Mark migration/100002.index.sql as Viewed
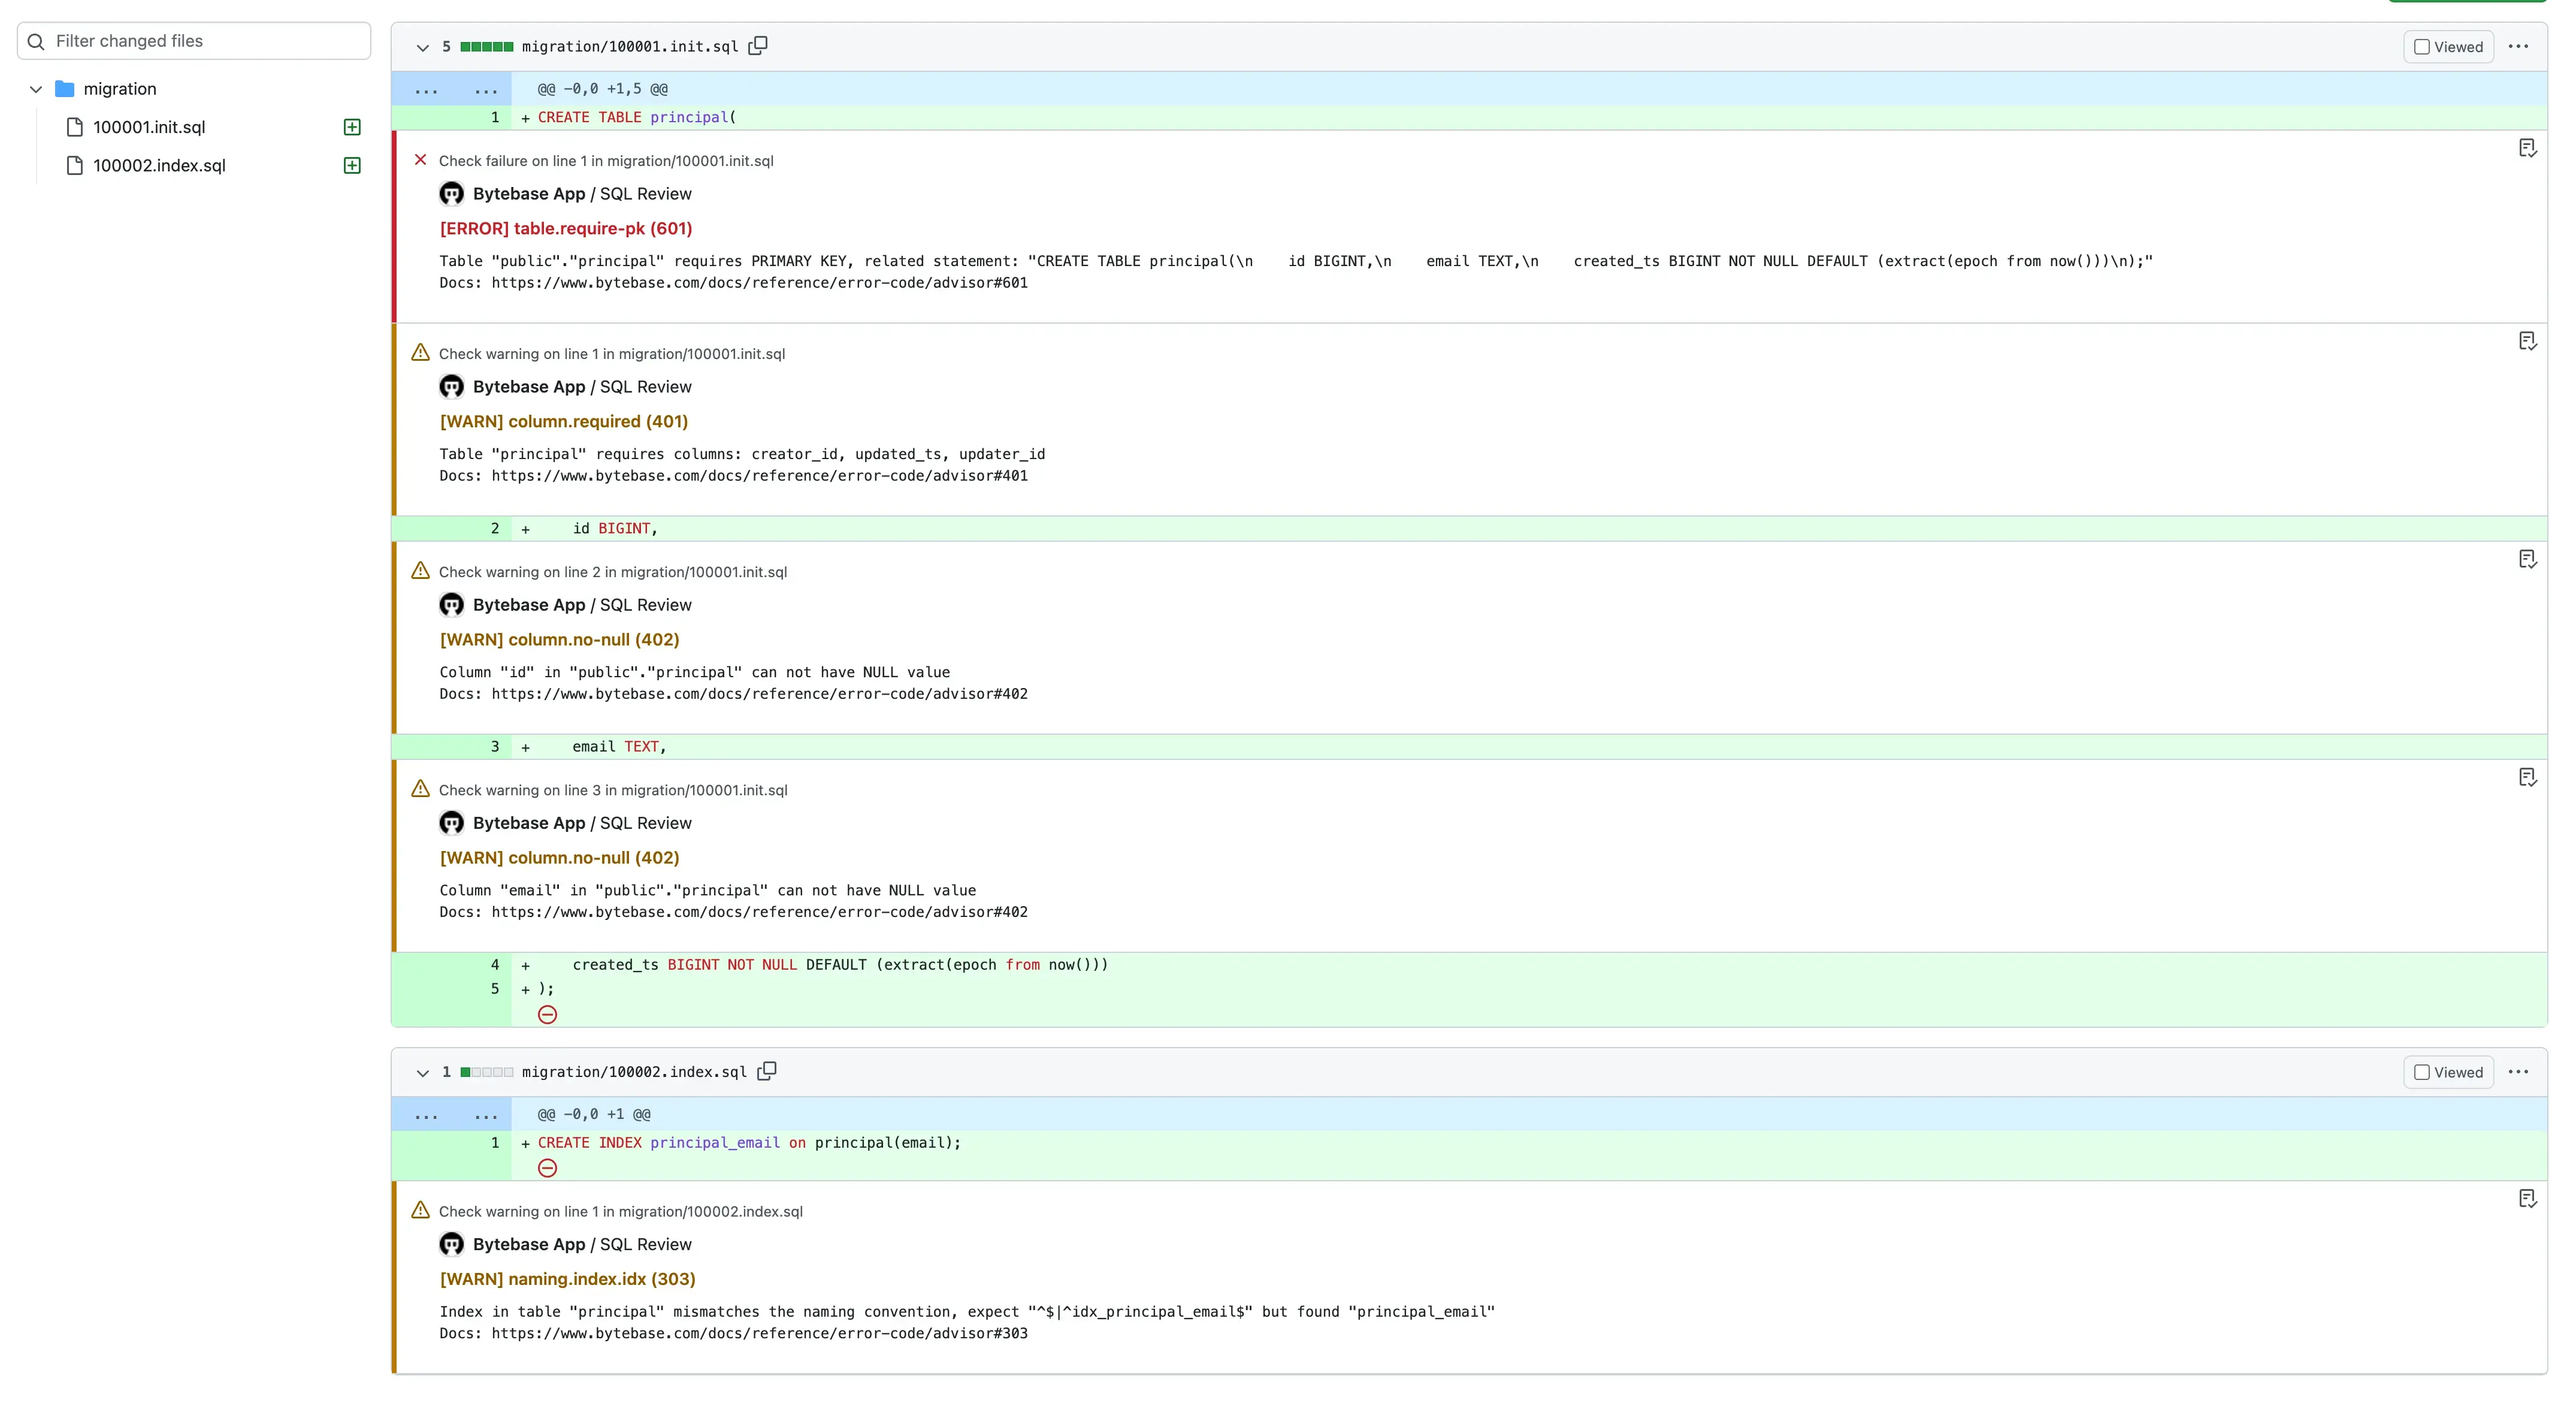The height and width of the screenshot is (1406, 2576). 2422,1071
